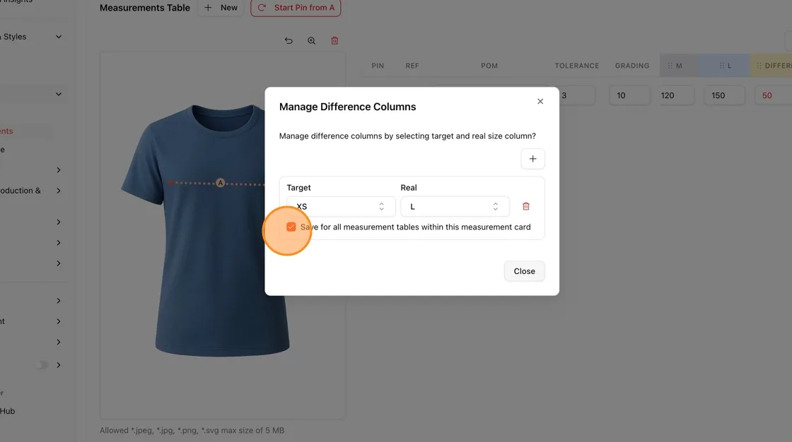
Task: Click Start Pin from A button
Action: click(296, 8)
